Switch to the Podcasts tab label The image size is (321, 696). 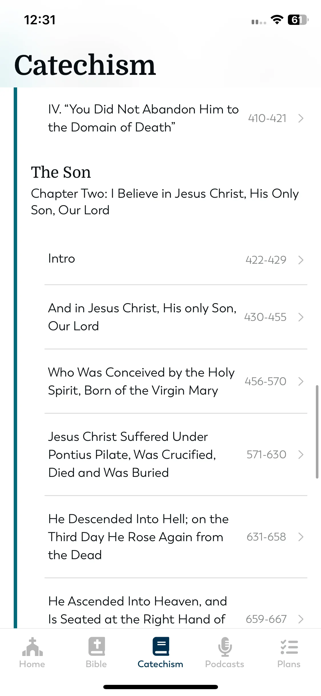[x=225, y=664]
